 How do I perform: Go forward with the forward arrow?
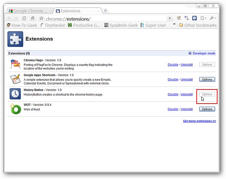[16, 18]
